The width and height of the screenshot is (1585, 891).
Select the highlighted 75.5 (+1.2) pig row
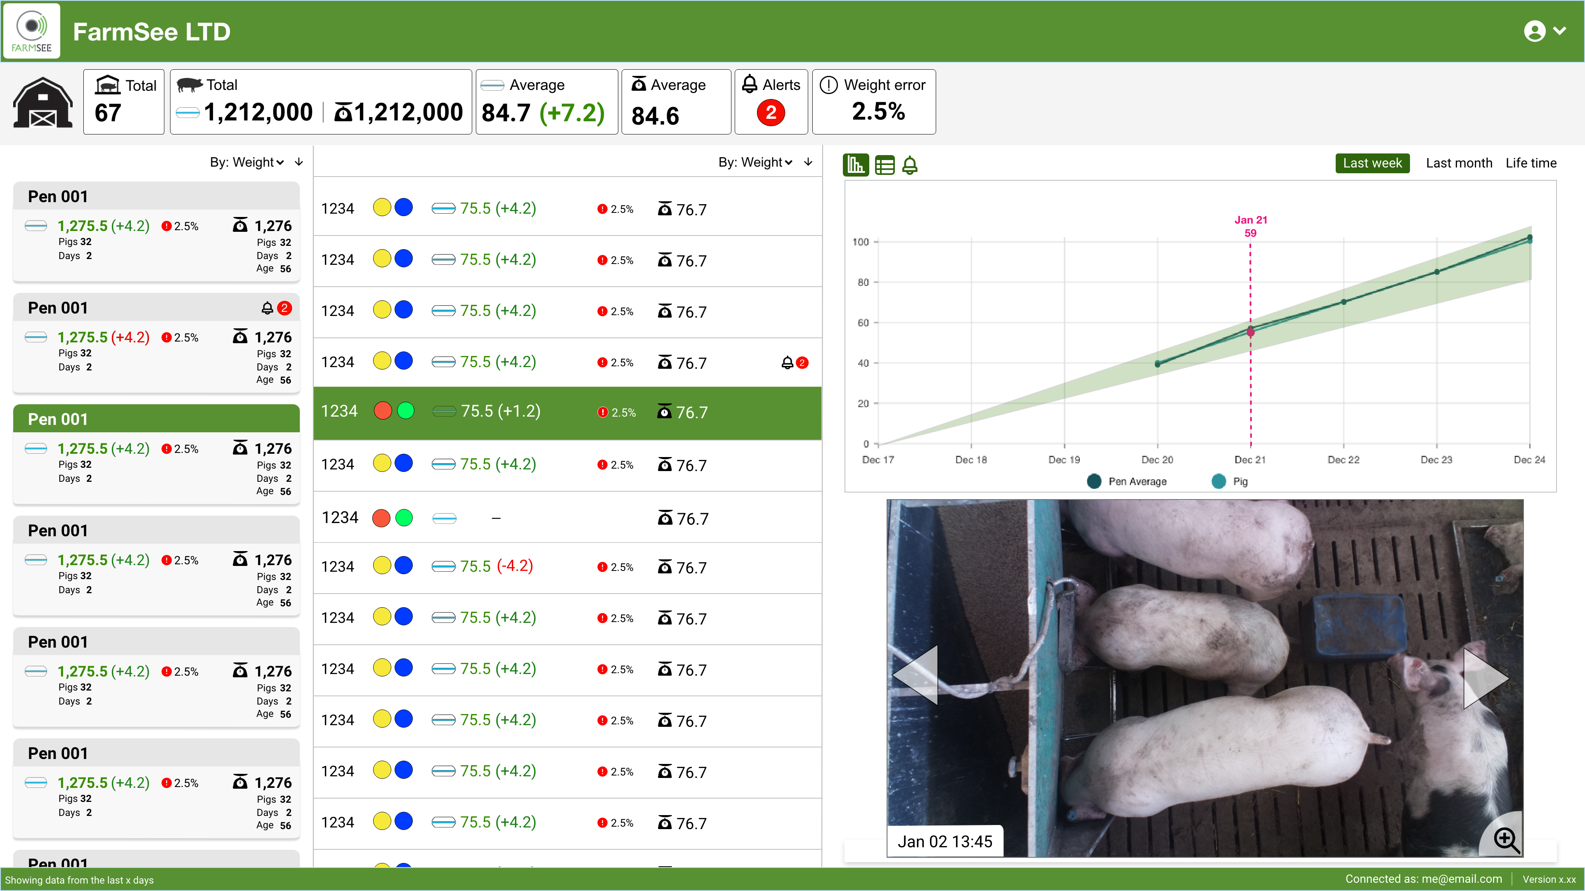(x=567, y=412)
